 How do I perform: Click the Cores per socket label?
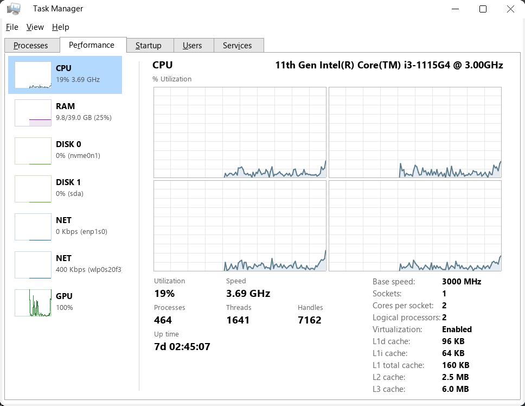point(403,306)
